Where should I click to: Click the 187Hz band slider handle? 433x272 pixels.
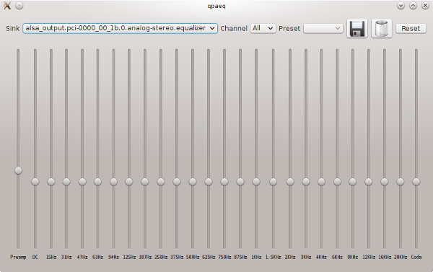coord(145,182)
